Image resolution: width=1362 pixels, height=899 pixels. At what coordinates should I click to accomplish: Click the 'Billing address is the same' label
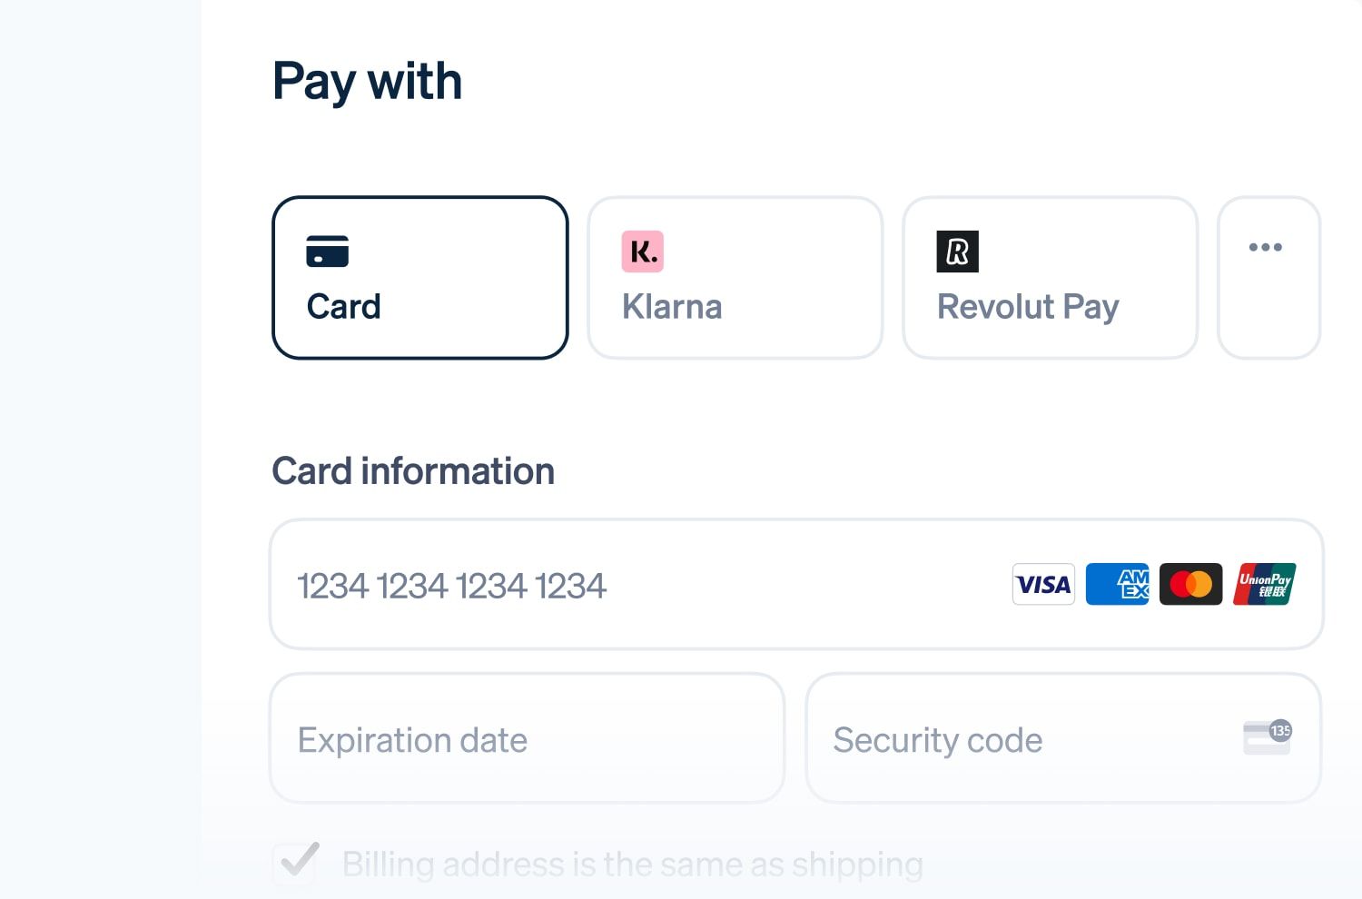pyautogui.click(x=632, y=864)
